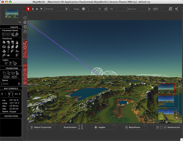Toggle the stars sky layer

(x=25, y=43)
